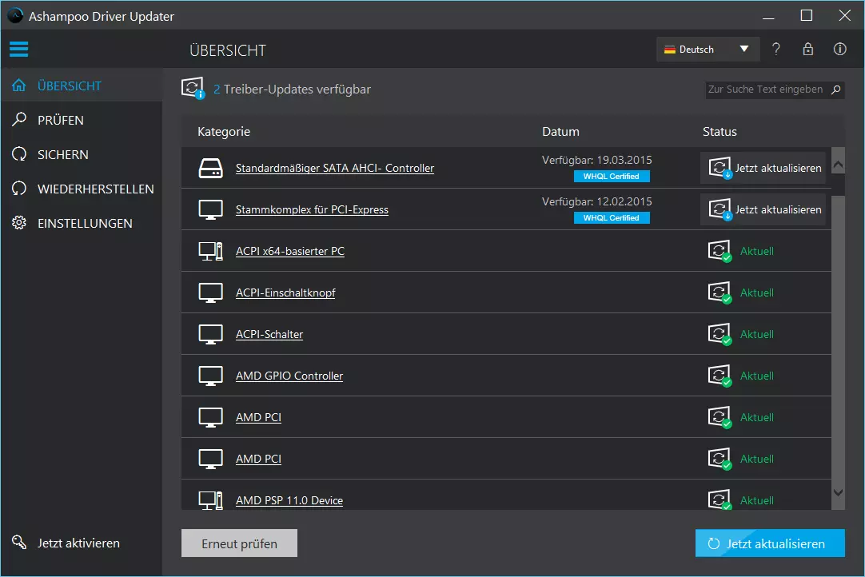Click the WHQL Certified badge for PCI-Express
The image size is (865, 577).
pos(612,218)
